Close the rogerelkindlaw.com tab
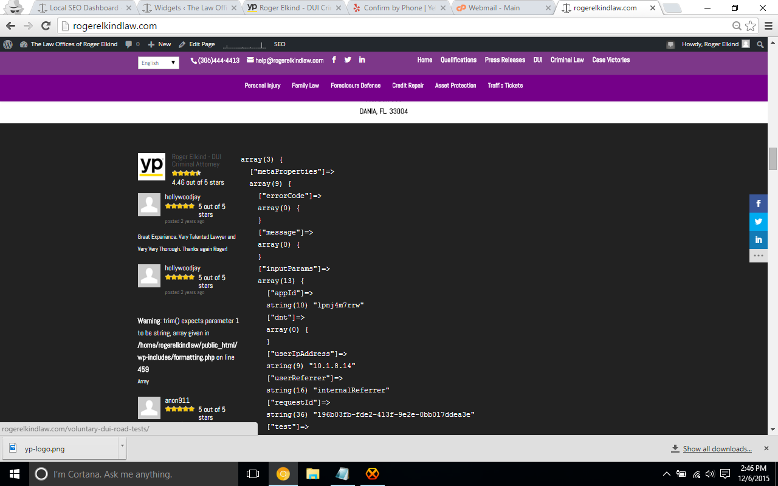Image resolution: width=778 pixels, height=486 pixels. coord(652,8)
